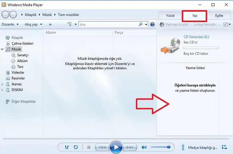Open Diğer Kitaplıklar

pos(21,101)
